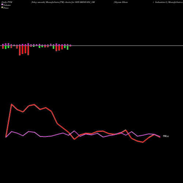The width and height of the screenshot is (183, 183).
Task: Click the 'Daily PVM' chart title
Action: coord(7,2)
